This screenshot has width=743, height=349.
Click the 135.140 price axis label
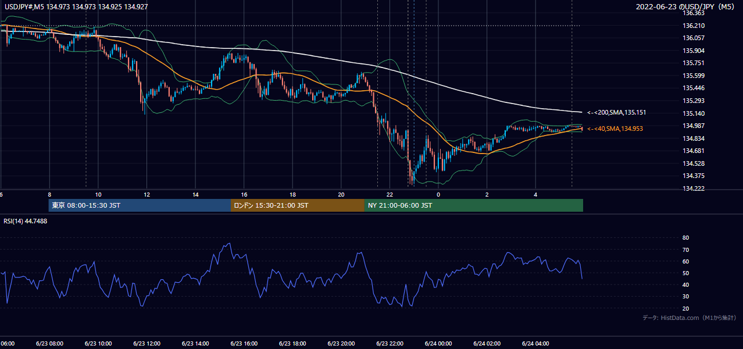point(694,113)
